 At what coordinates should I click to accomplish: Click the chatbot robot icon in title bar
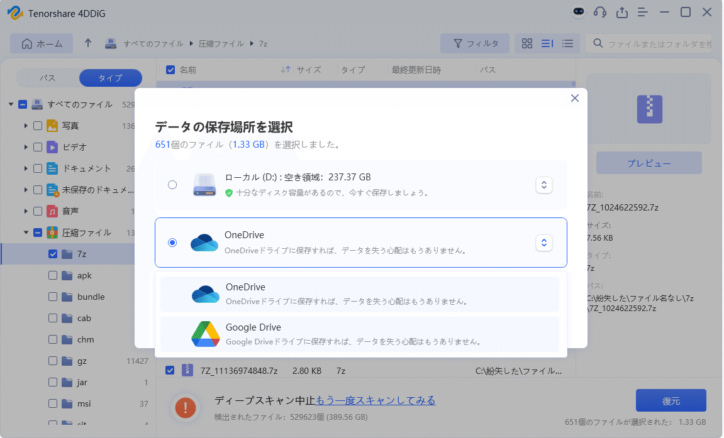(x=579, y=12)
